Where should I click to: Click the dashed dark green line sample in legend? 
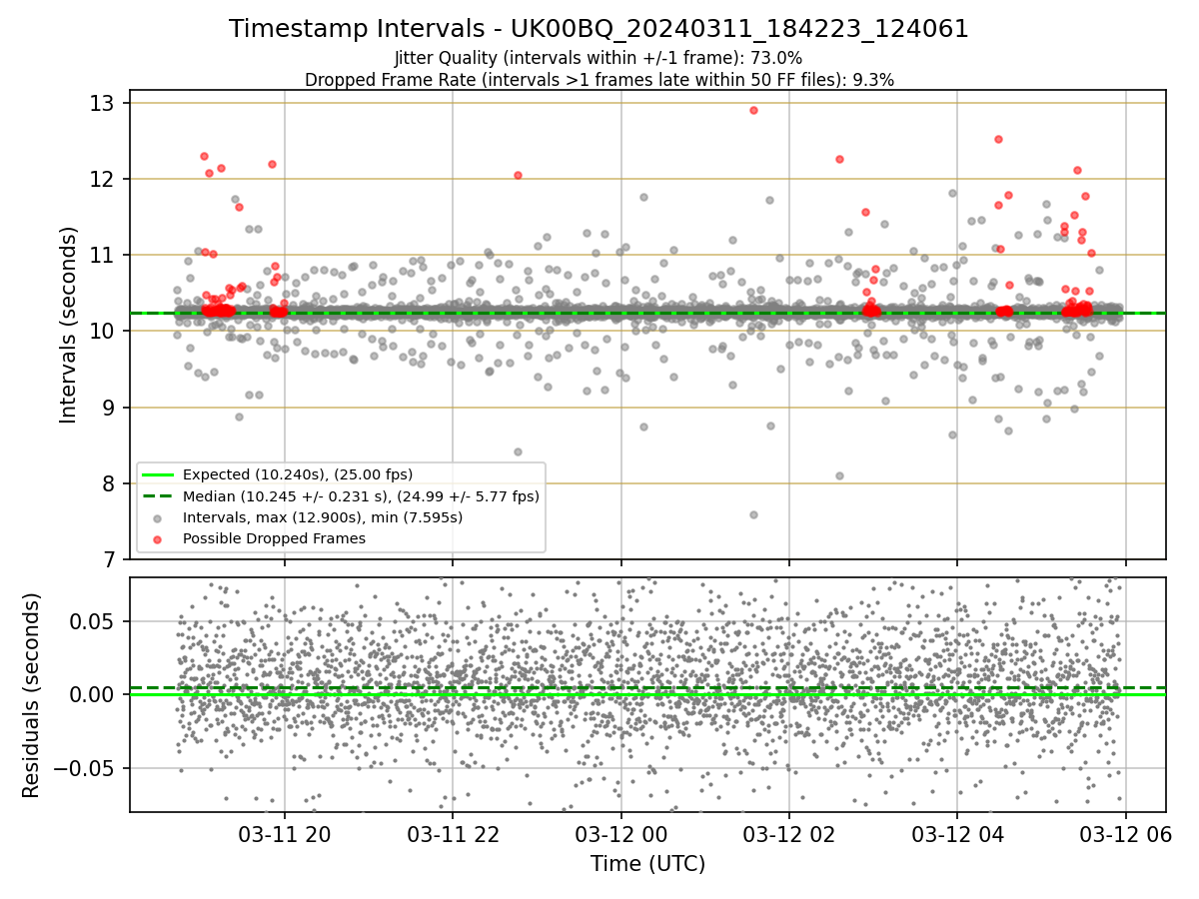tap(158, 495)
